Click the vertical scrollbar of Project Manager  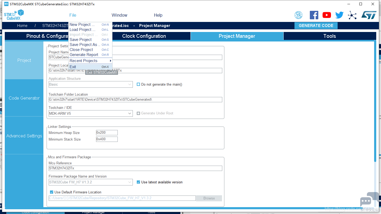[x=375, y=101]
